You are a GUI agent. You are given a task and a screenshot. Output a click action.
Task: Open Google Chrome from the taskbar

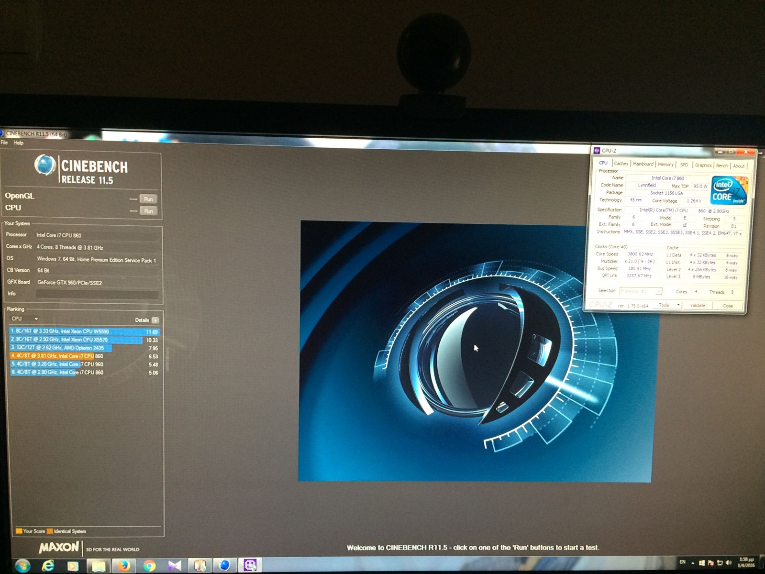coord(149,566)
